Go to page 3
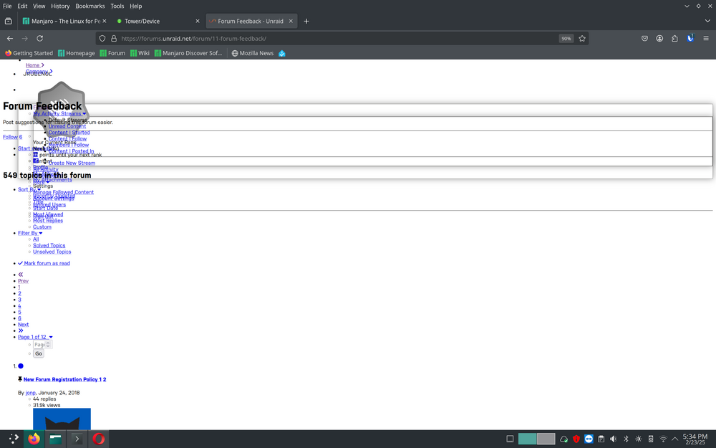 coord(19,300)
